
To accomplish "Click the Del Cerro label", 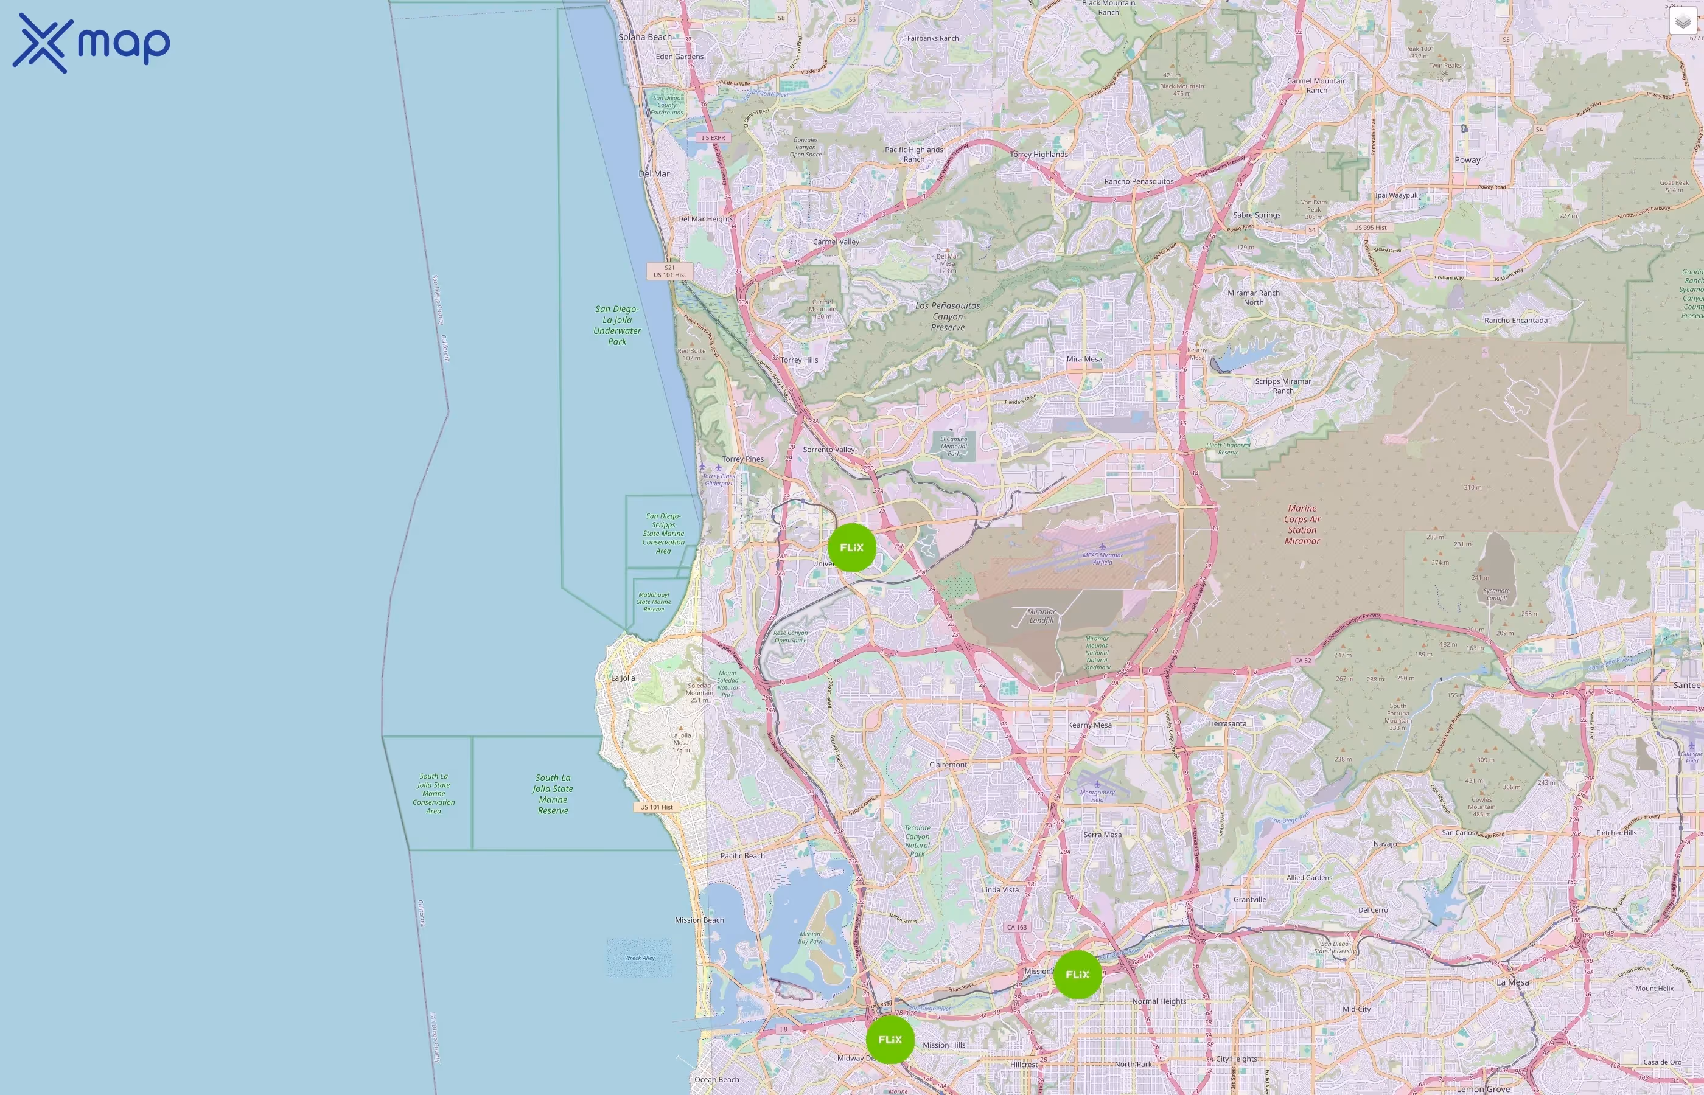I will (x=1372, y=910).
